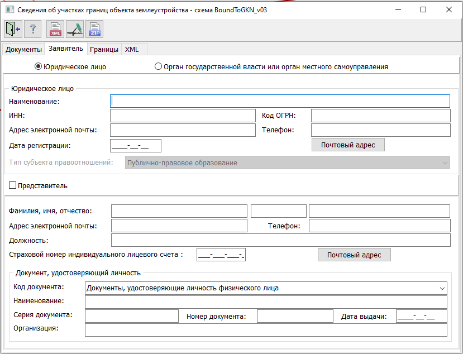Viewport: 463px width, 354px height.
Task: Click the pen signature icon
Action: [75, 28]
